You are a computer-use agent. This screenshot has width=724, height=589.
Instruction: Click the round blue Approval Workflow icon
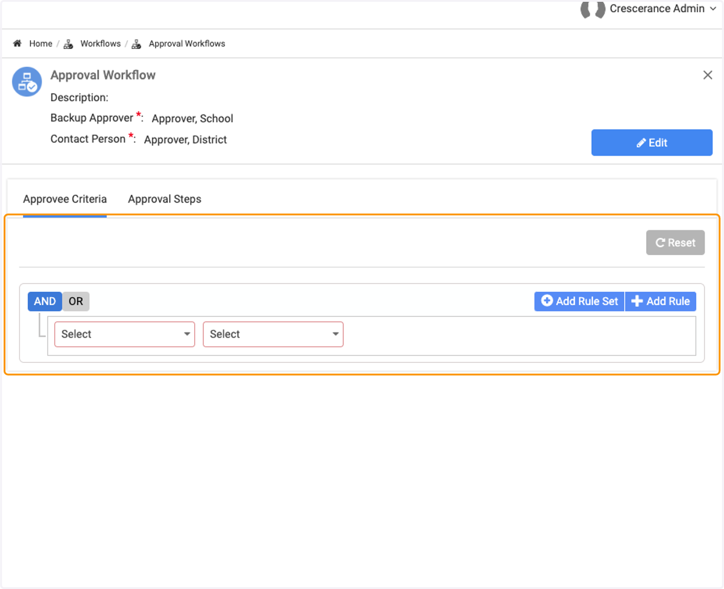click(x=27, y=81)
